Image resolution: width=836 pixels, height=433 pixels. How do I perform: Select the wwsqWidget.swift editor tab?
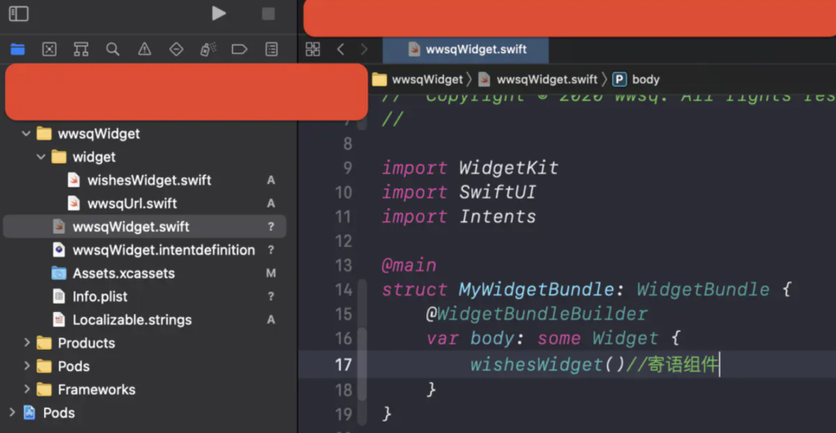click(466, 50)
